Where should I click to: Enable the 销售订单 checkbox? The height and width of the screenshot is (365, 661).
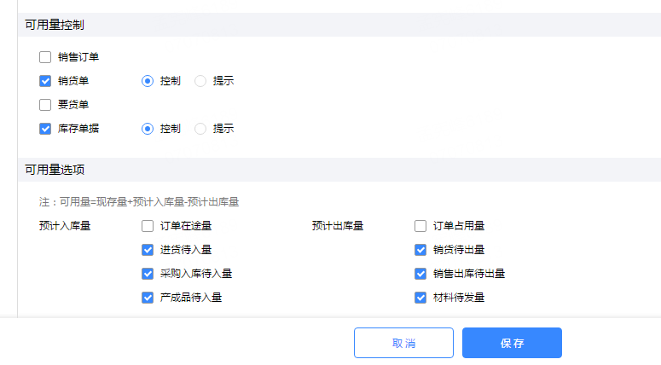tap(45, 57)
